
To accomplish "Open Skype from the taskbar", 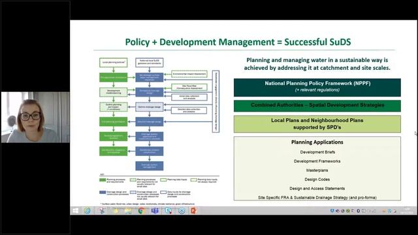I will click(x=168, y=211).
